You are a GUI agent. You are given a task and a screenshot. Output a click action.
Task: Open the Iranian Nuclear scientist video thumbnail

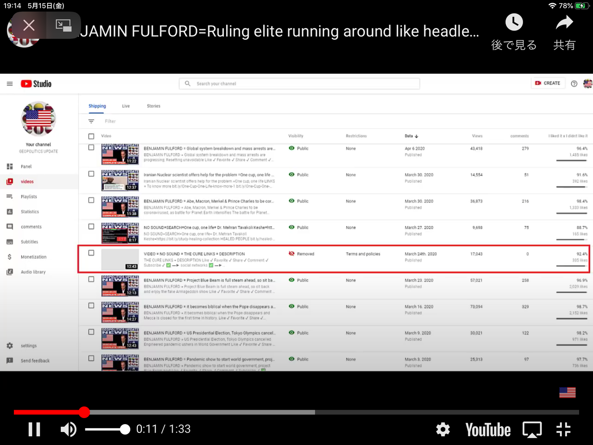click(120, 180)
